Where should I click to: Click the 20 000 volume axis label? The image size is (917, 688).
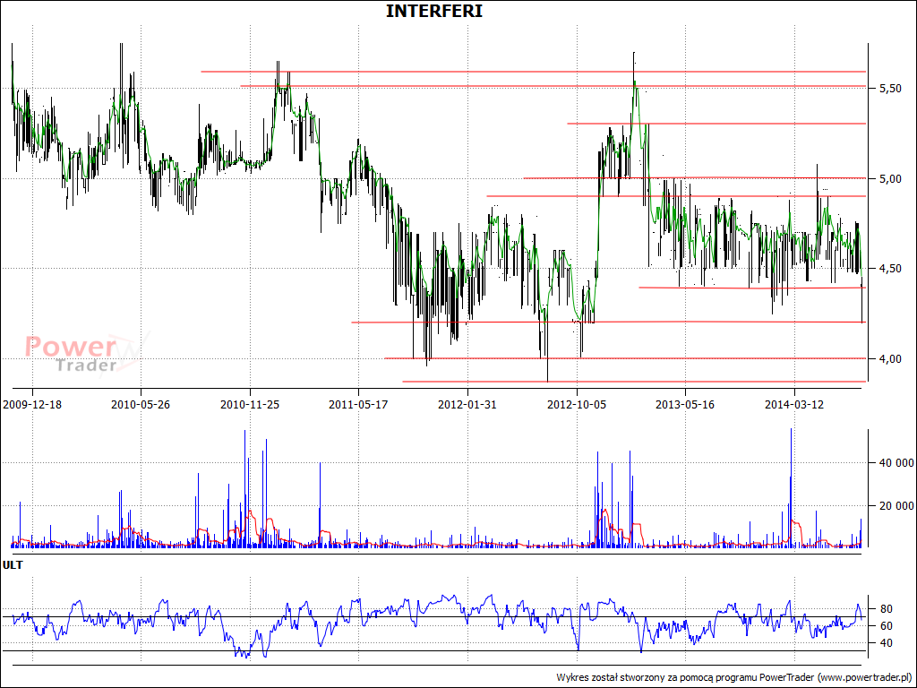896,506
